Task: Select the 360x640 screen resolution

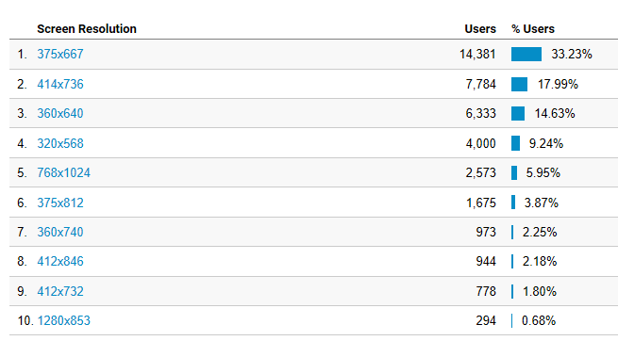Action: click(x=60, y=113)
